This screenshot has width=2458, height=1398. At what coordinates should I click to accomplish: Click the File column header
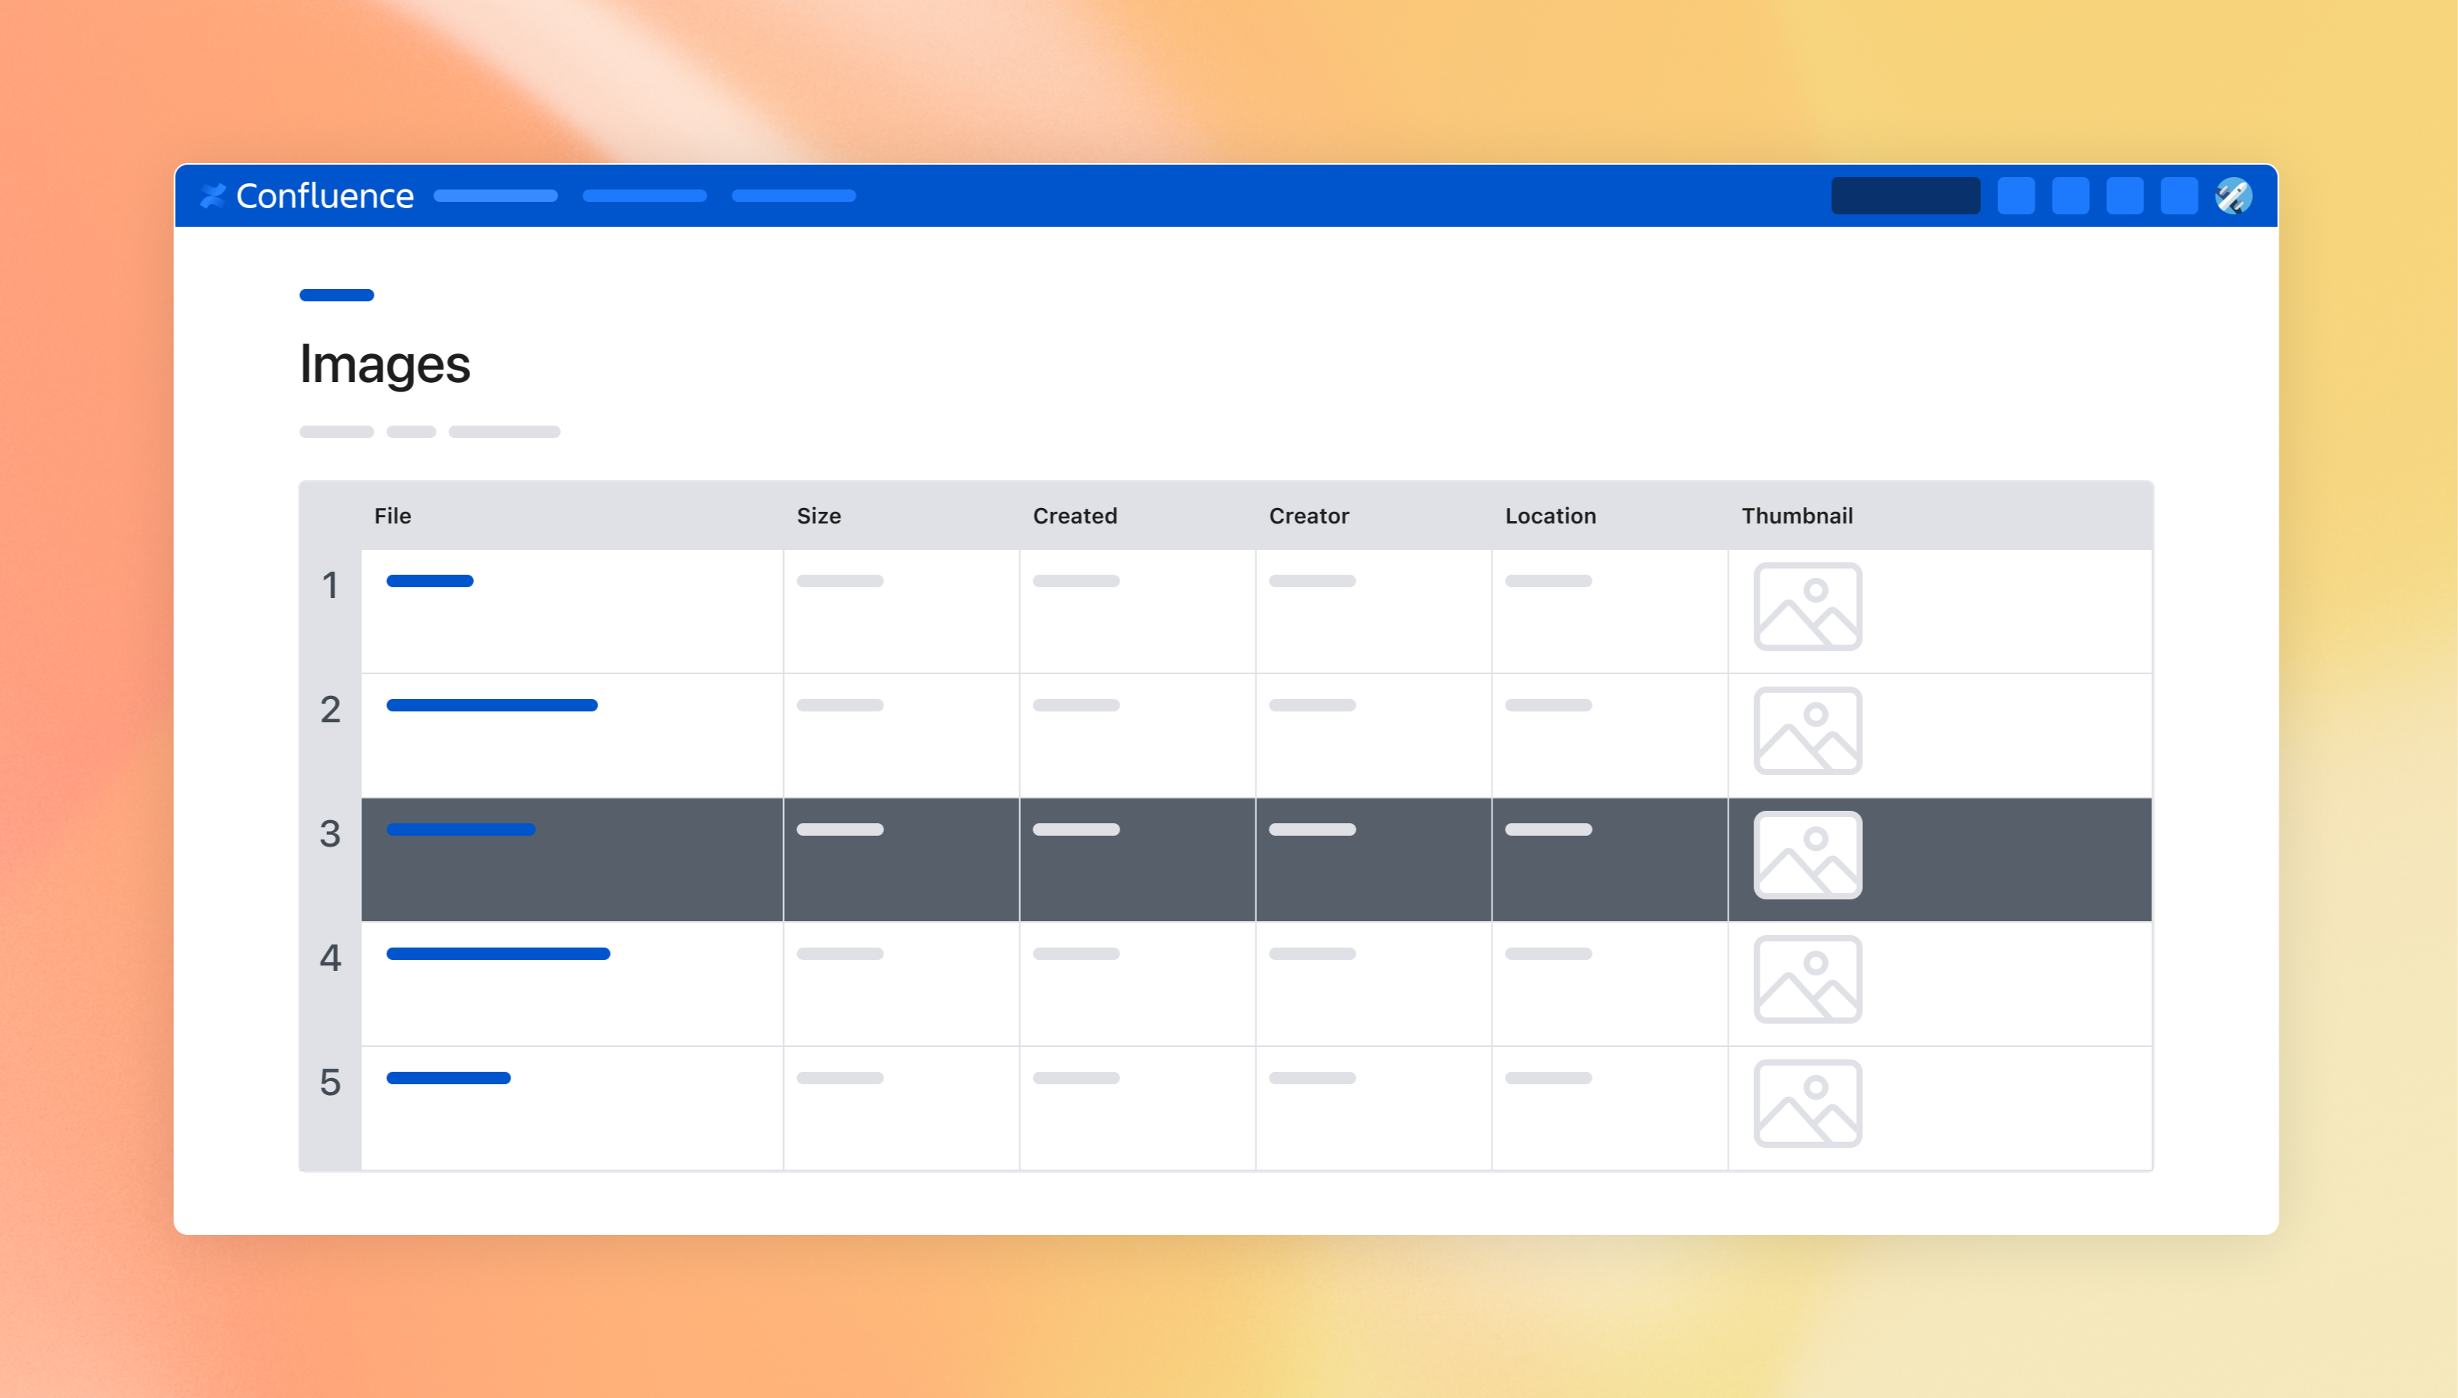(392, 516)
